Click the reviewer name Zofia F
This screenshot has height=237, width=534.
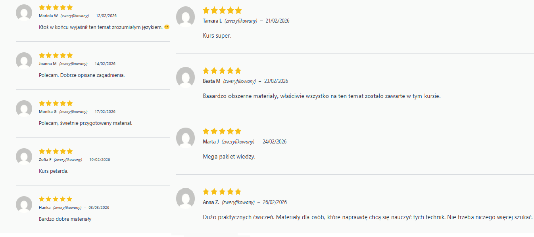[x=45, y=160]
